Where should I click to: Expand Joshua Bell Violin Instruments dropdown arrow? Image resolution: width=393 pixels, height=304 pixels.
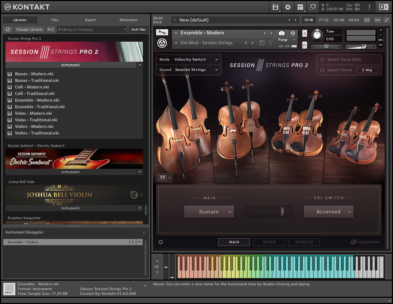pyautogui.click(x=140, y=208)
